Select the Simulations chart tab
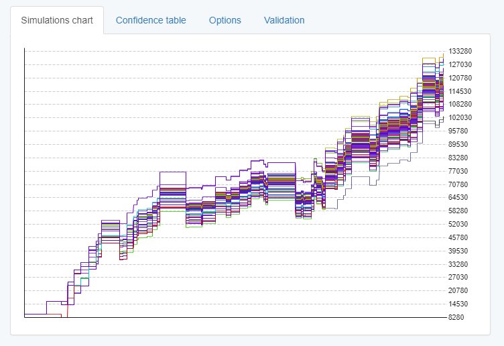This screenshot has height=346, width=504. coord(57,20)
